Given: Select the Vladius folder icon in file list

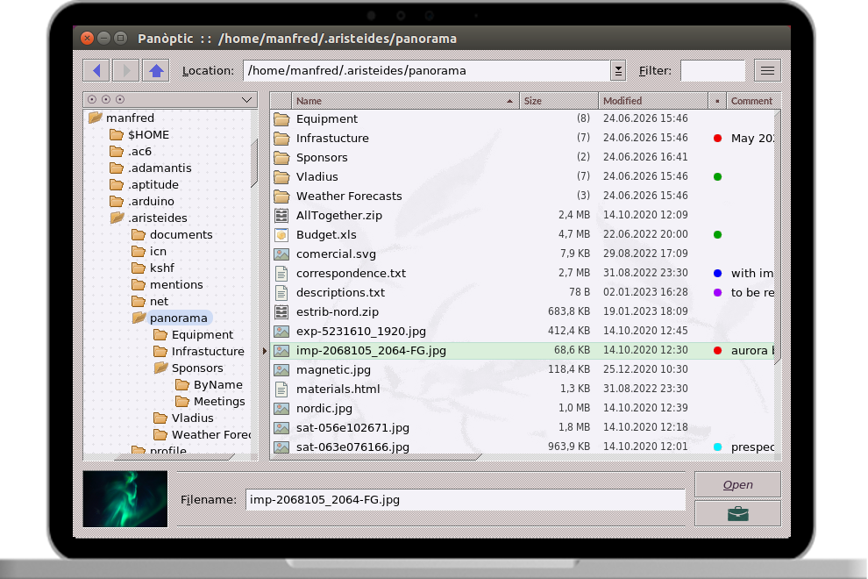Looking at the screenshot, I should 281,176.
